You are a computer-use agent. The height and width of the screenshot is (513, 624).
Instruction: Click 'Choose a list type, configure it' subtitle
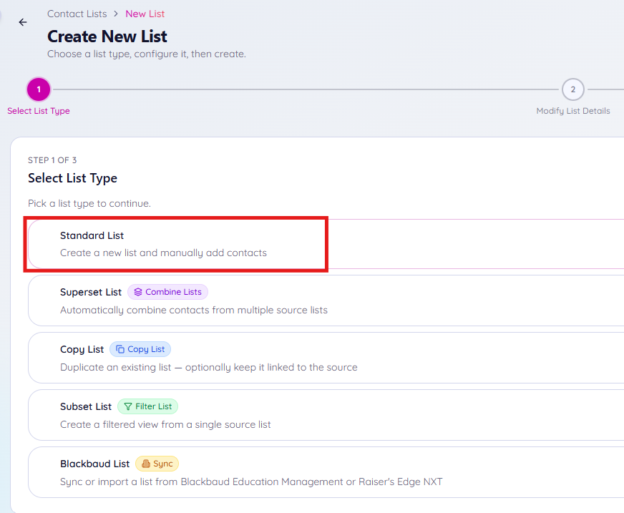(x=147, y=54)
